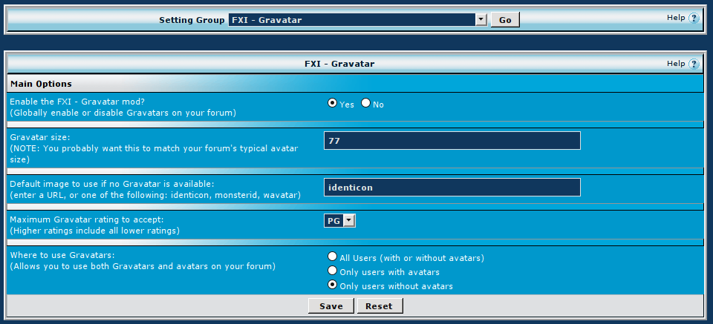Expand the Maximum Gravatar rating PG dropdown
The width and height of the screenshot is (713, 324).
pos(349,220)
